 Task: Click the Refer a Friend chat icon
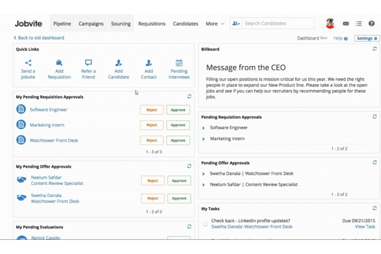88,63
